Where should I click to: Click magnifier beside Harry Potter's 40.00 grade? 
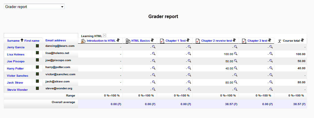235,68
